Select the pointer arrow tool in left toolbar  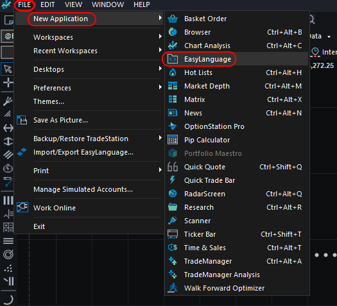tap(8, 69)
